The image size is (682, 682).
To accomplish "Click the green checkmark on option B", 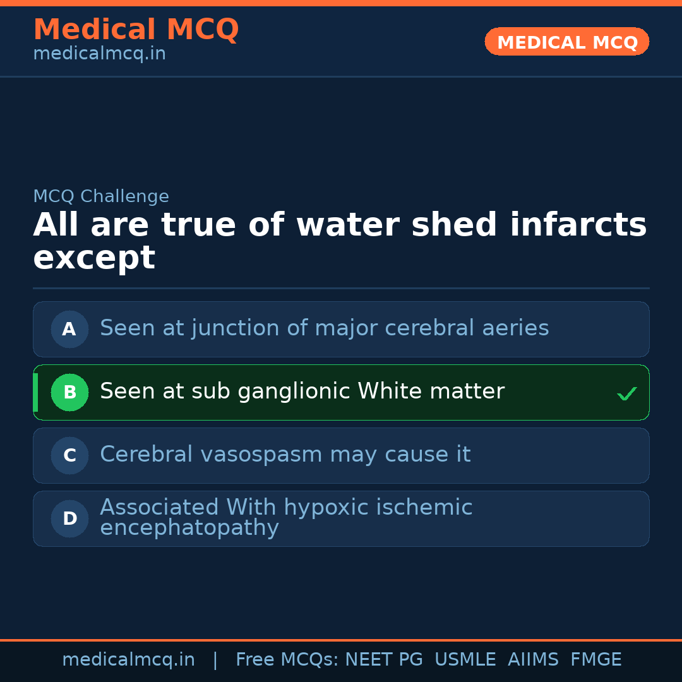I will [626, 394].
